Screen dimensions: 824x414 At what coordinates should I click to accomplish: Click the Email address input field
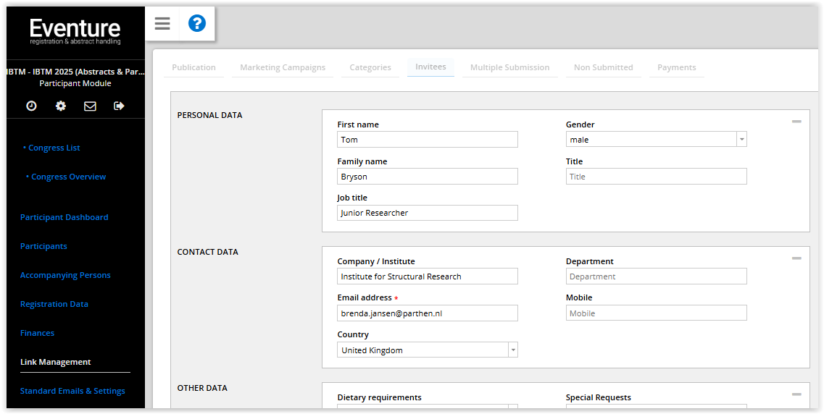click(x=428, y=313)
